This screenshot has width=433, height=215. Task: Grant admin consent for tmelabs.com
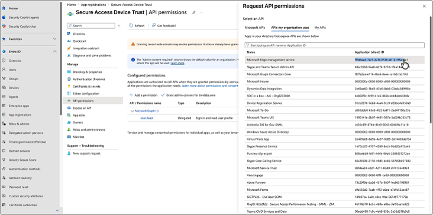pos(188,95)
